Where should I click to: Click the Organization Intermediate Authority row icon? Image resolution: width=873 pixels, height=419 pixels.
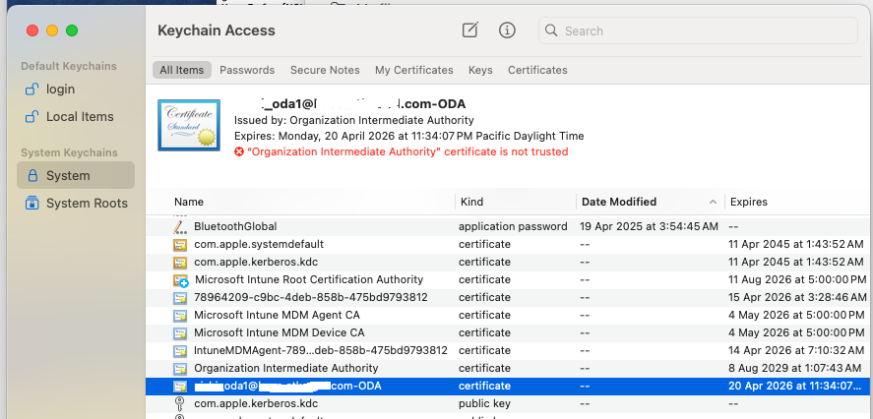click(179, 369)
